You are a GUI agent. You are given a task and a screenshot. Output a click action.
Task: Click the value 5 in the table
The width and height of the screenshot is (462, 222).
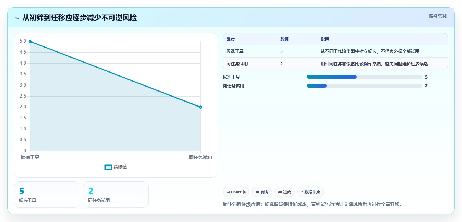tap(282, 51)
